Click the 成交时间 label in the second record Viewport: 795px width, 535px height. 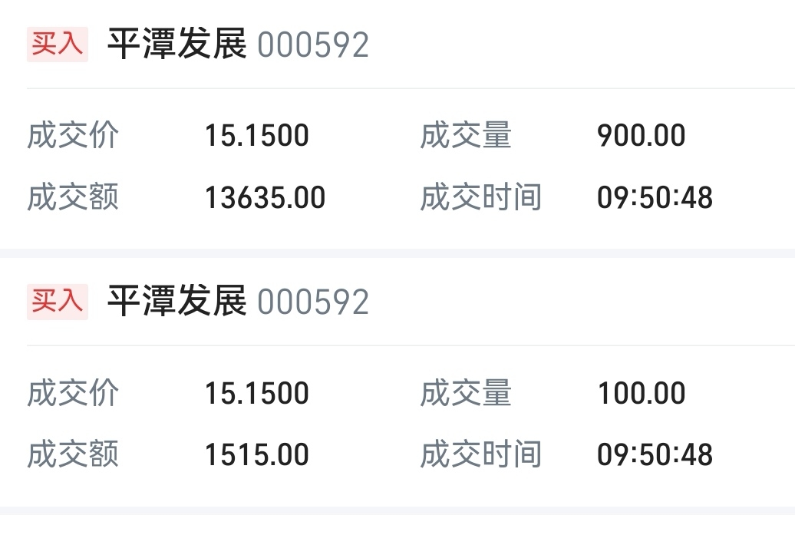(481, 455)
